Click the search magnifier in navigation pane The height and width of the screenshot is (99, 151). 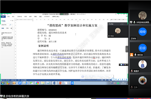(x=10, y=25)
